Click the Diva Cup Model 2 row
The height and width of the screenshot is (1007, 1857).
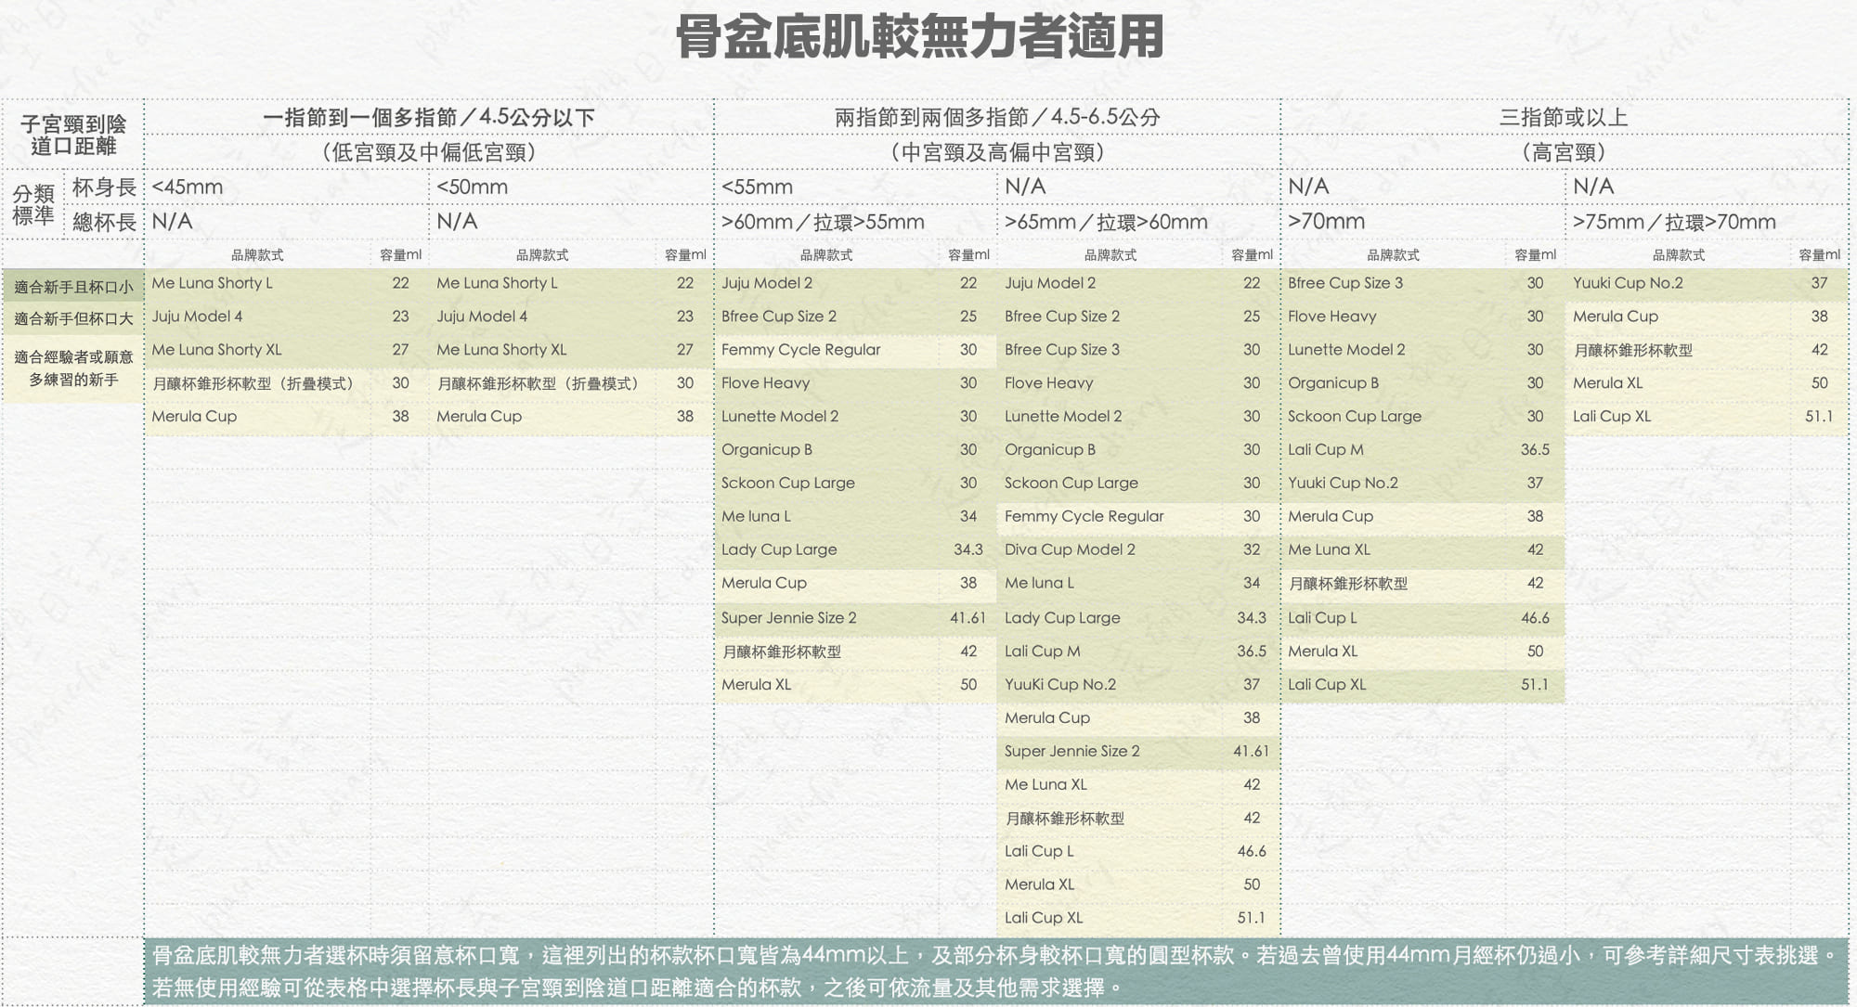(x=1138, y=549)
